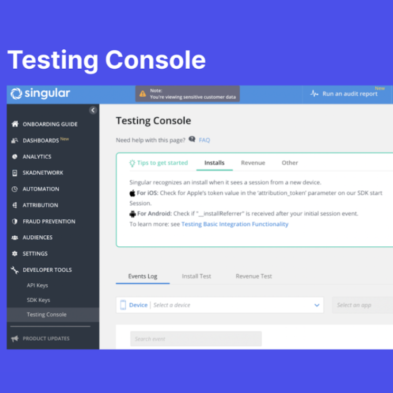Click the Fraud Prevention shield icon
393x393 pixels.
point(15,221)
